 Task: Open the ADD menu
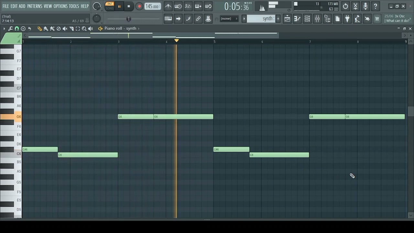point(22,6)
